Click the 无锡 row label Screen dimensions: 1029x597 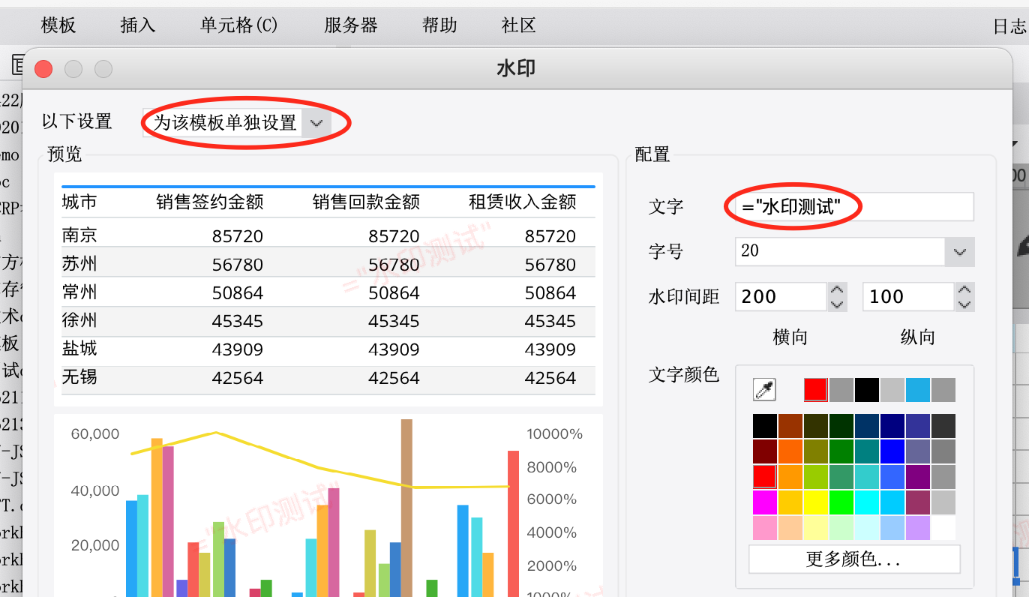pos(79,377)
